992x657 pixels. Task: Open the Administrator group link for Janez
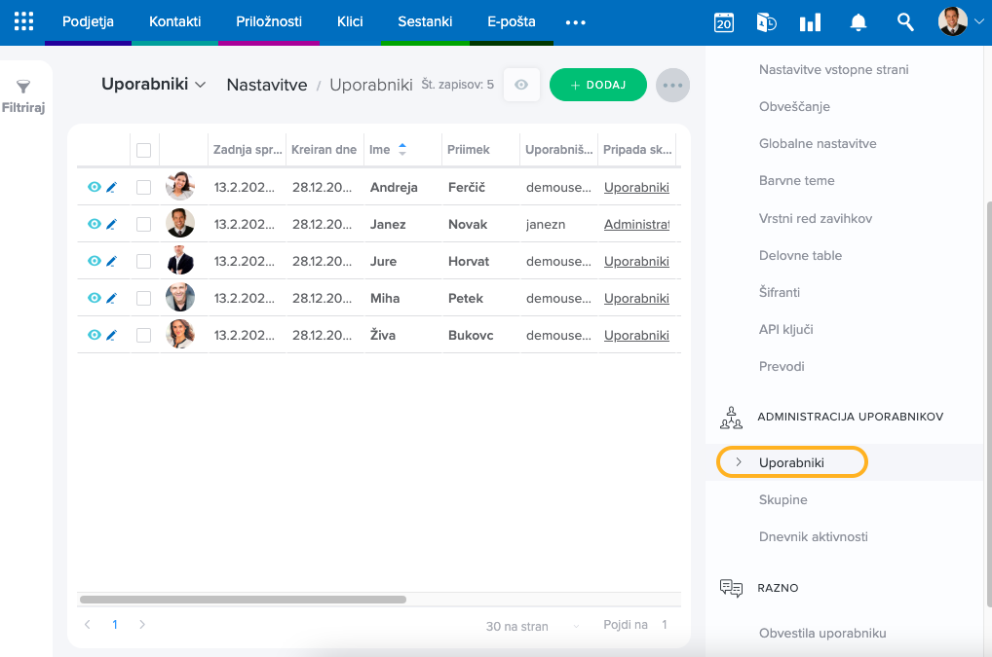tap(636, 225)
